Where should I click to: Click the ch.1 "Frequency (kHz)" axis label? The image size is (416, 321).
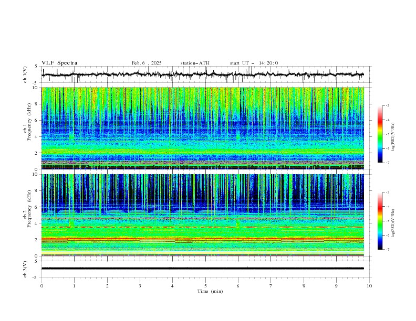coord(29,122)
